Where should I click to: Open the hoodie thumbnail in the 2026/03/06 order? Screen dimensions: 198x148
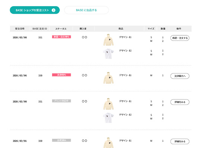(x=108, y=78)
